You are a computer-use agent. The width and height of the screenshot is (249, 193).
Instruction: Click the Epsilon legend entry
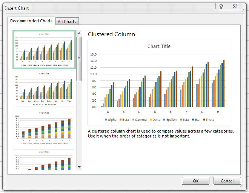(170, 120)
